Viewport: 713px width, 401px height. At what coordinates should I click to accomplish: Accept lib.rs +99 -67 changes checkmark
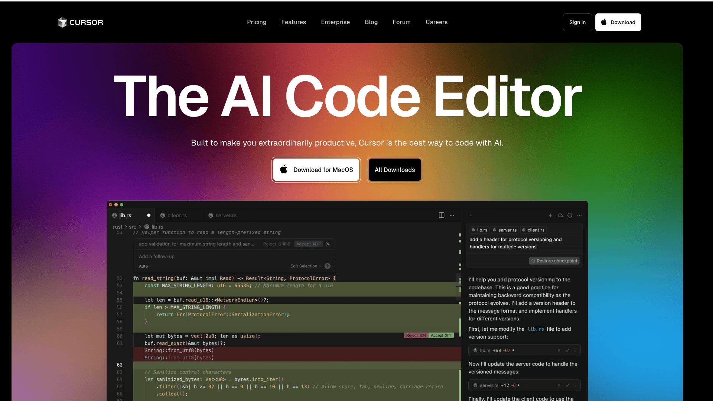[x=567, y=350]
